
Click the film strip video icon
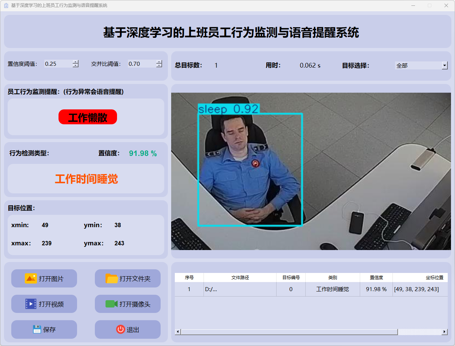[31, 304]
